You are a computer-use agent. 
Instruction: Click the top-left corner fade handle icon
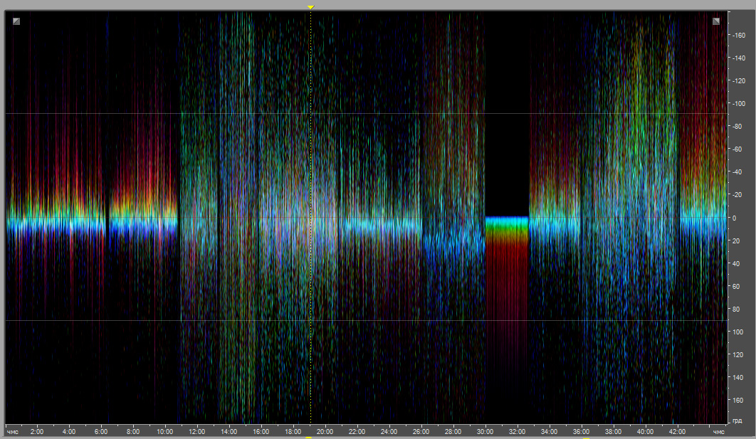[16, 21]
